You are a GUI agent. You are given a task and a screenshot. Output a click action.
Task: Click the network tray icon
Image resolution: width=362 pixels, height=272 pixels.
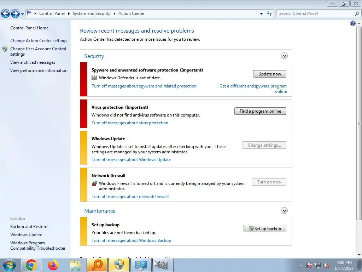click(x=318, y=265)
